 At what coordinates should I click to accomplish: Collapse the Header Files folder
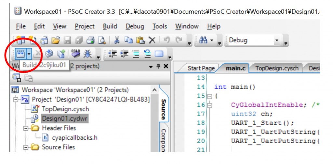[26, 129]
